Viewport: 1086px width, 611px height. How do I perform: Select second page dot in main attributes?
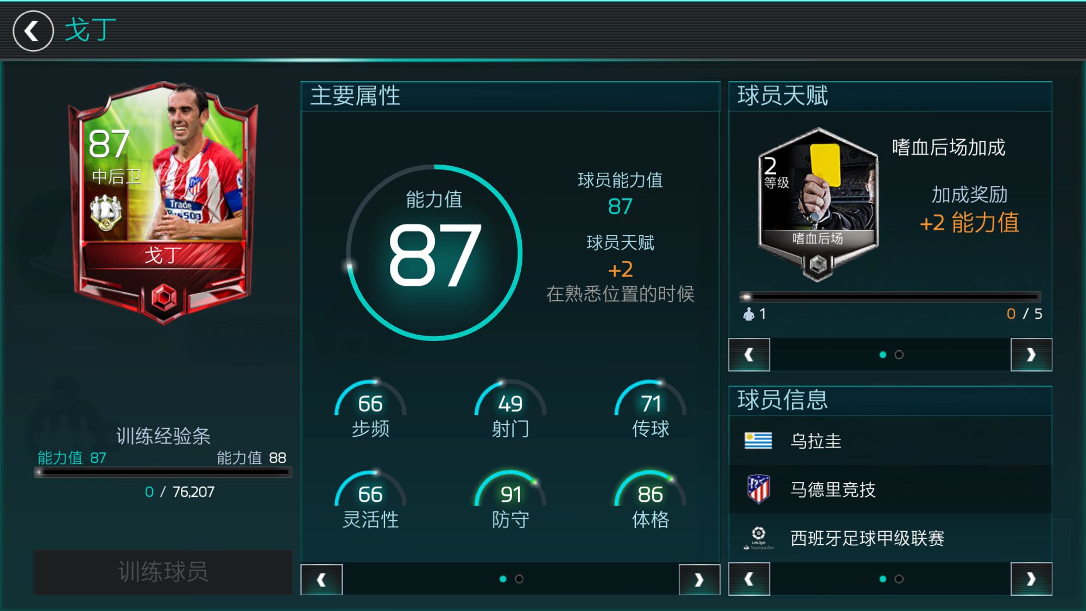point(519,579)
